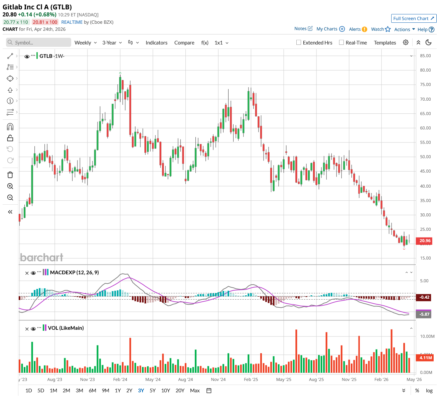Open the Help question mark link
This screenshot has height=396, width=437.
pos(426,29)
